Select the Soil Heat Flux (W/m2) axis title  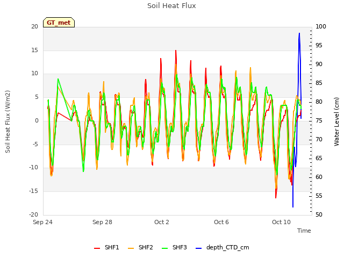8,121
